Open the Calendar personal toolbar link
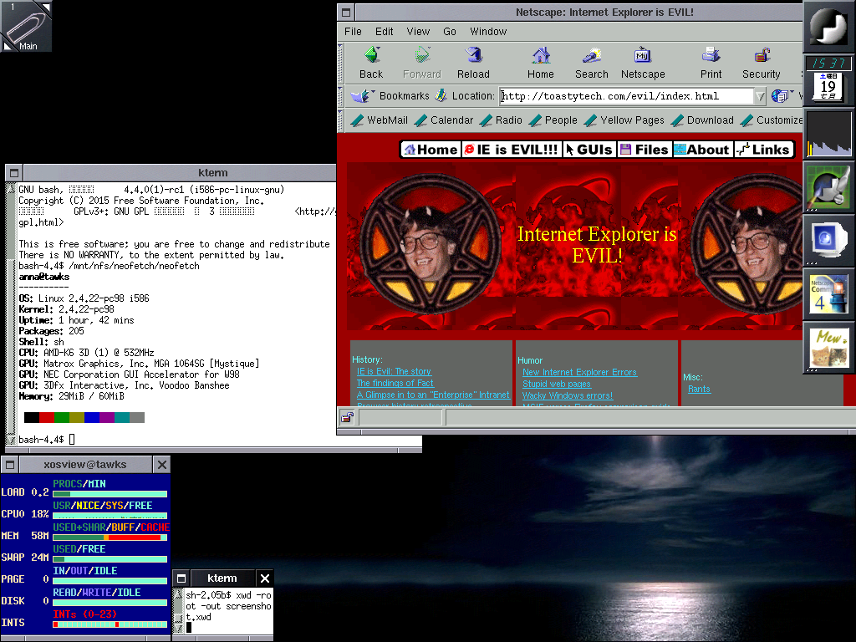856x642 pixels. (x=444, y=120)
